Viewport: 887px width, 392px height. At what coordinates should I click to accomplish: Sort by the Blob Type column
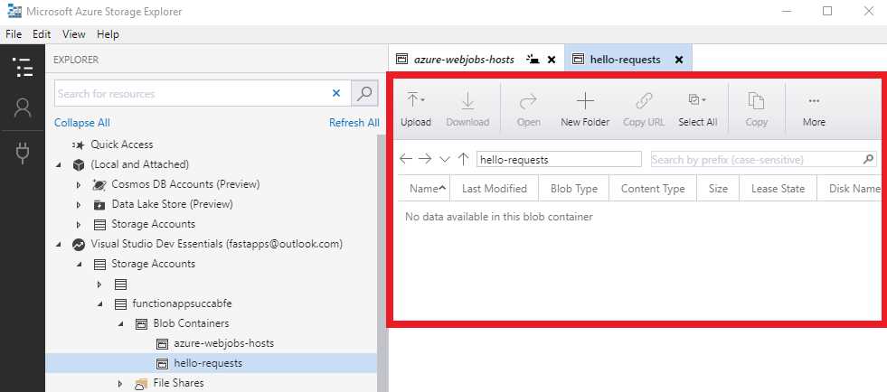click(x=574, y=189)
